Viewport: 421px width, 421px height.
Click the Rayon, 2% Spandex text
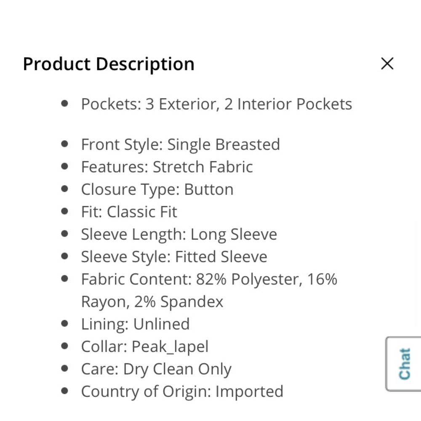pyautogui.click(x=152, y=301)
